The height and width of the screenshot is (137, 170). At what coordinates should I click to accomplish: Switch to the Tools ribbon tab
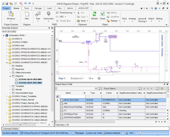coord(27,8)
